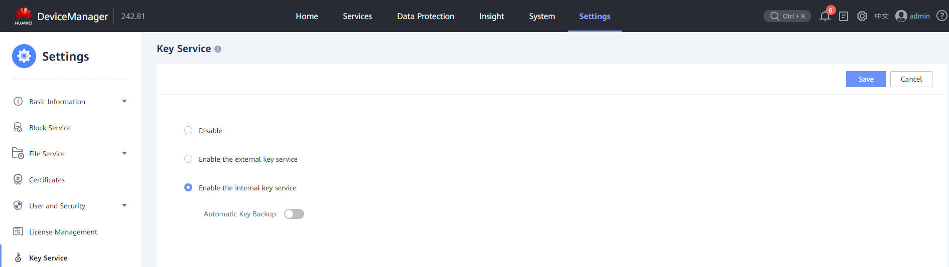Open Certificates in the sidebar
Screen dimensions: 949x267
click(x=47, y=180)
